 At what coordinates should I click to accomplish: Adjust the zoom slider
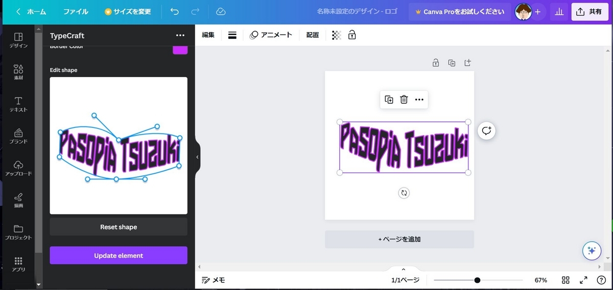click(x=478, y=280)
